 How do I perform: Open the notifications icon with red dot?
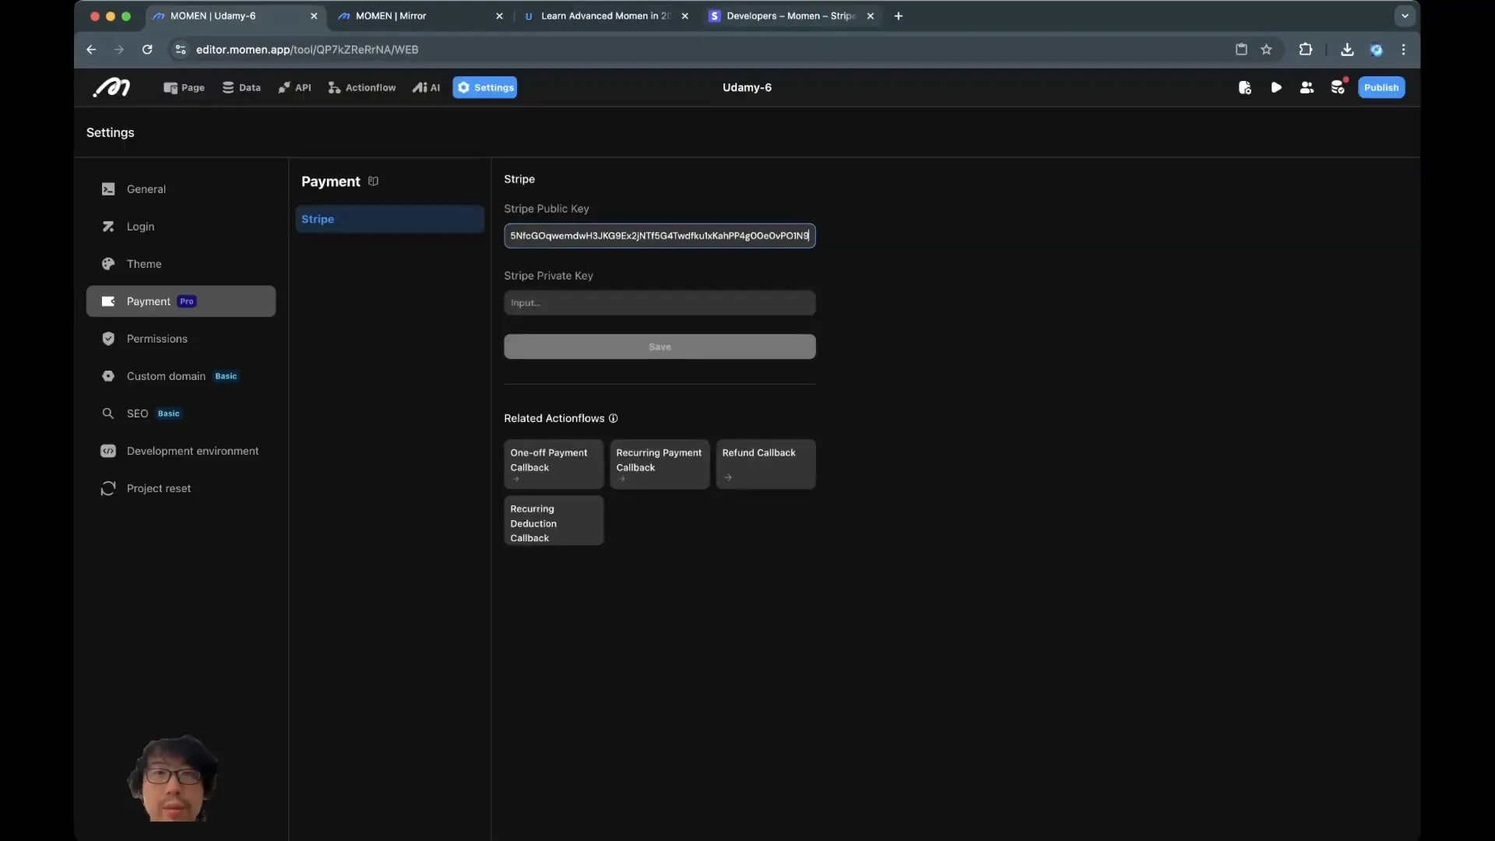tap(1338, 87)
